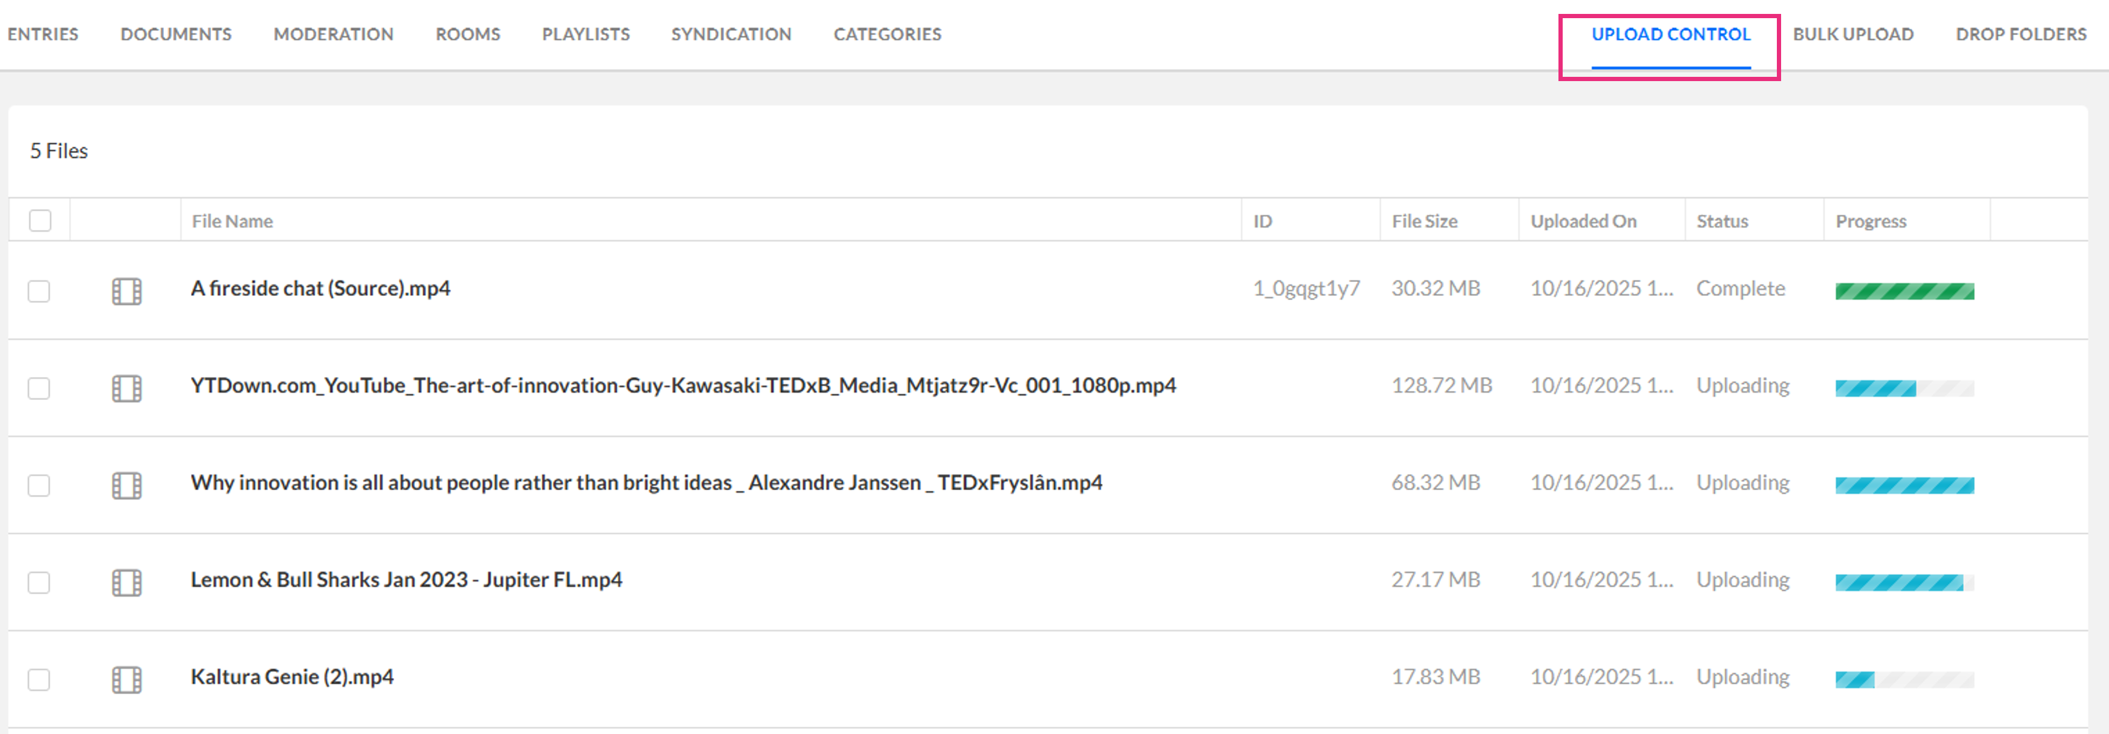
Task: Click the Uploaded On column header
Action: tap(1583, 221)
